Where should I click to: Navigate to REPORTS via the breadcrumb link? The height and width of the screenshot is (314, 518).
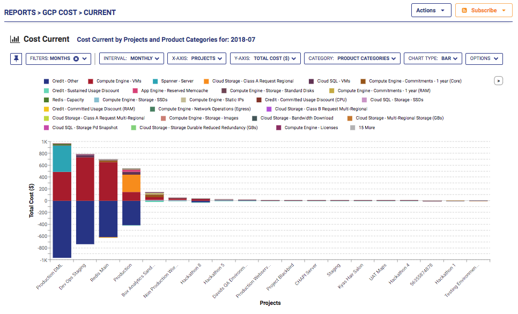(x=20, y=12)
